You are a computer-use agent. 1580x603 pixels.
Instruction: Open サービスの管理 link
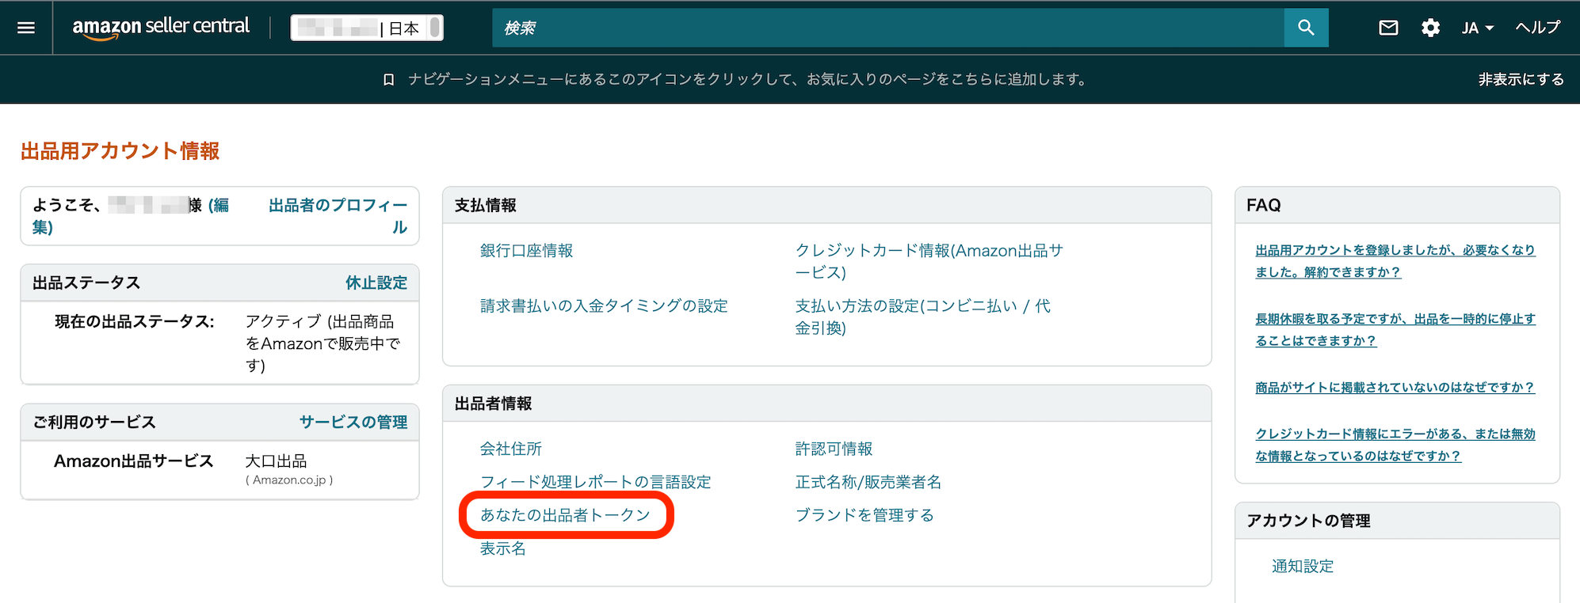[x=353, y=422]
